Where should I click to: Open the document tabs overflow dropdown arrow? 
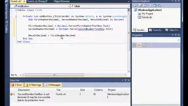pyautogui.click(x=129, y=1)
